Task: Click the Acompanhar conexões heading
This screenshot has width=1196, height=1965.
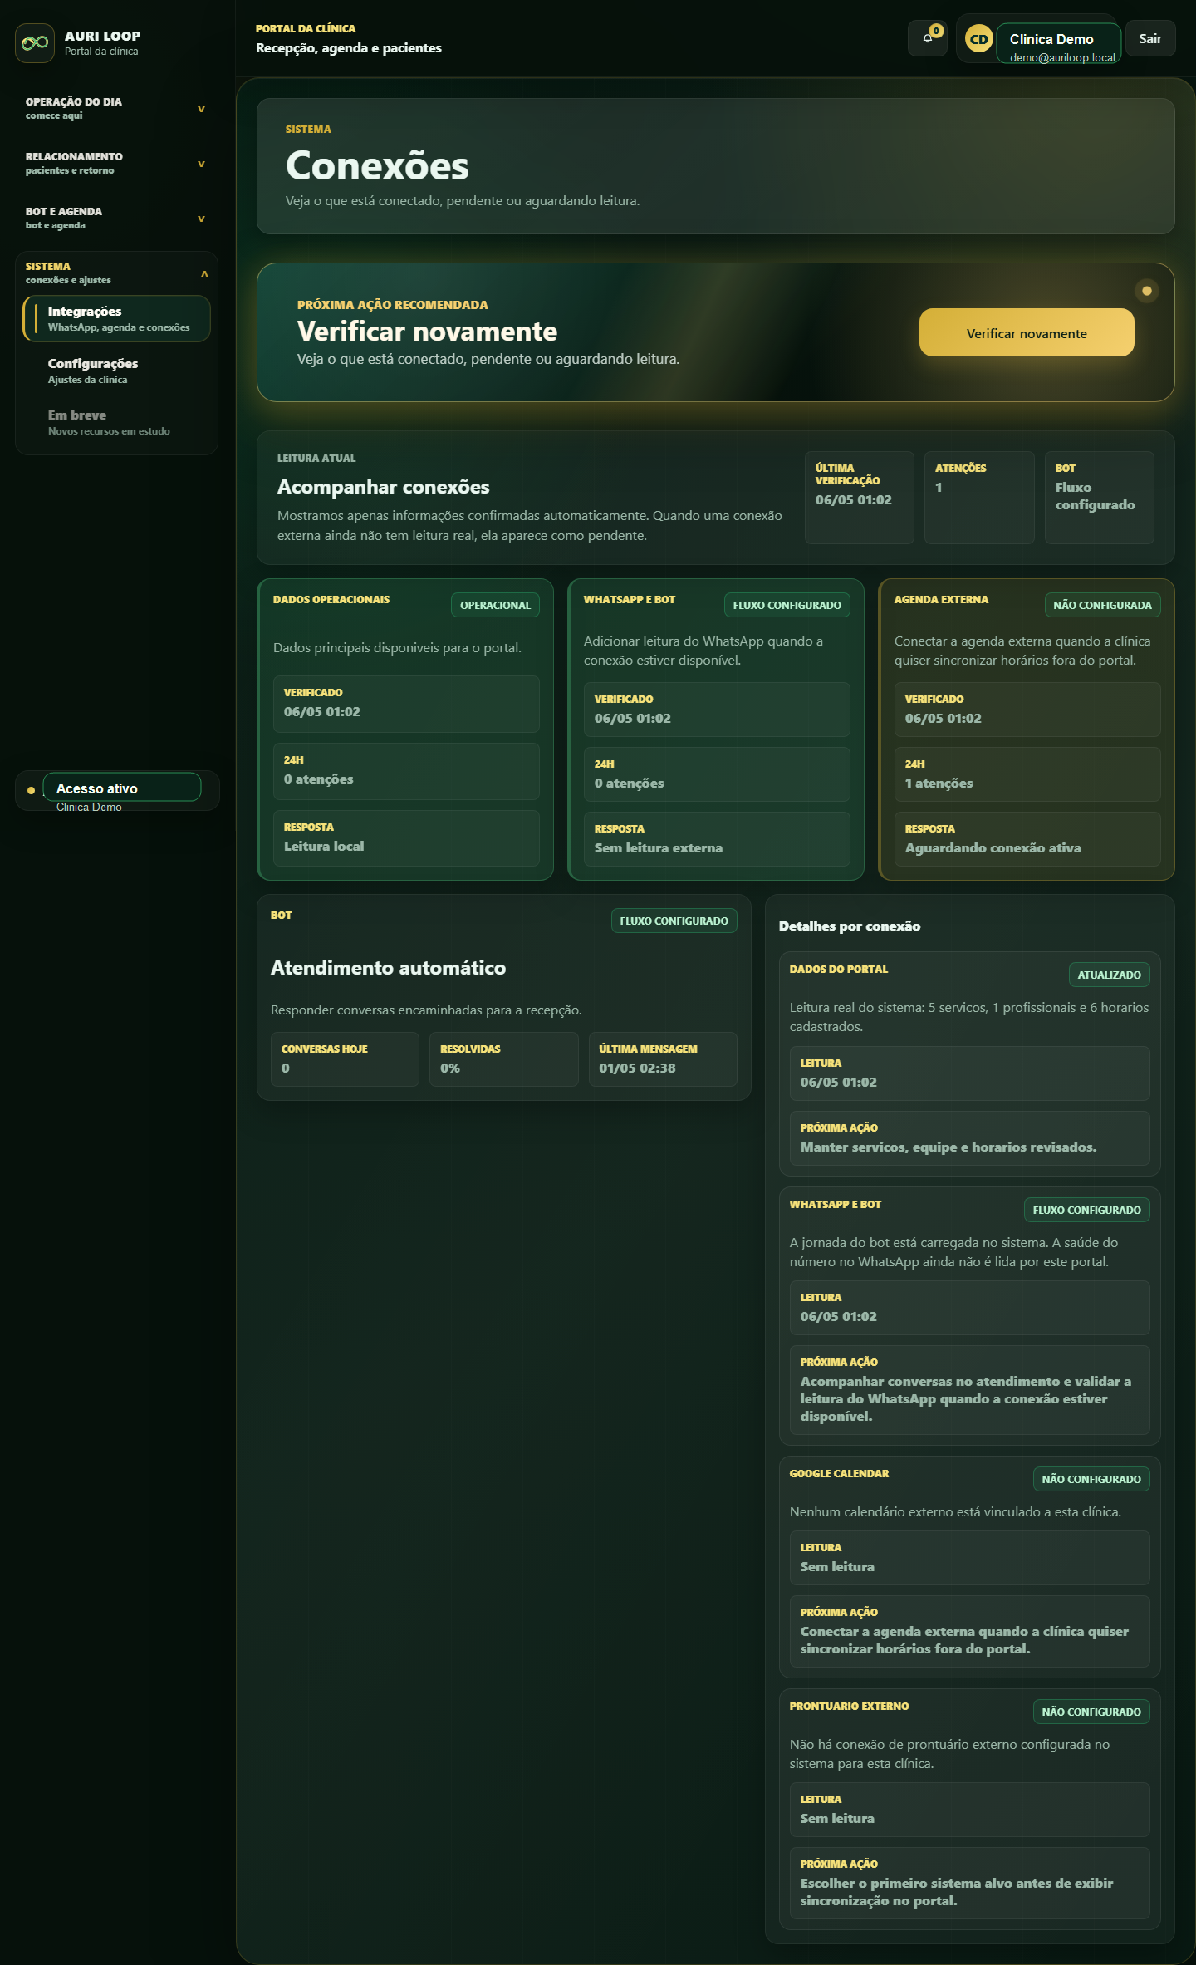Action: point(384,487)
